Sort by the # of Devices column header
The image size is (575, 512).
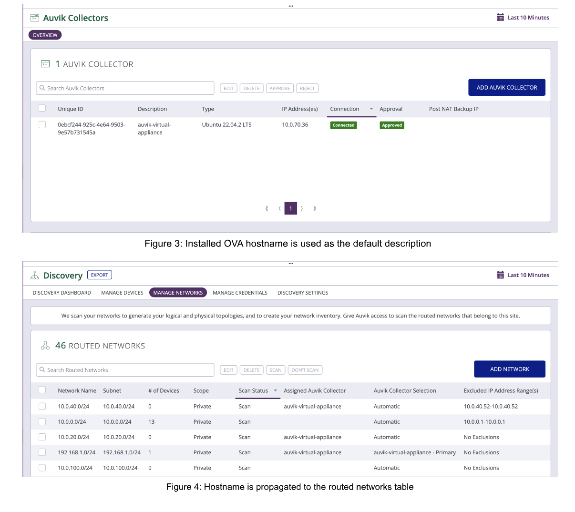[164, 391]
